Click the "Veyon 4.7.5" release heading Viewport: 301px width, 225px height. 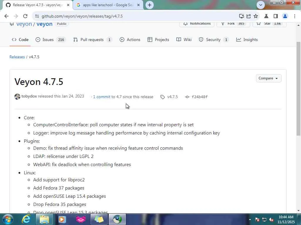click(x=39, y=82)
